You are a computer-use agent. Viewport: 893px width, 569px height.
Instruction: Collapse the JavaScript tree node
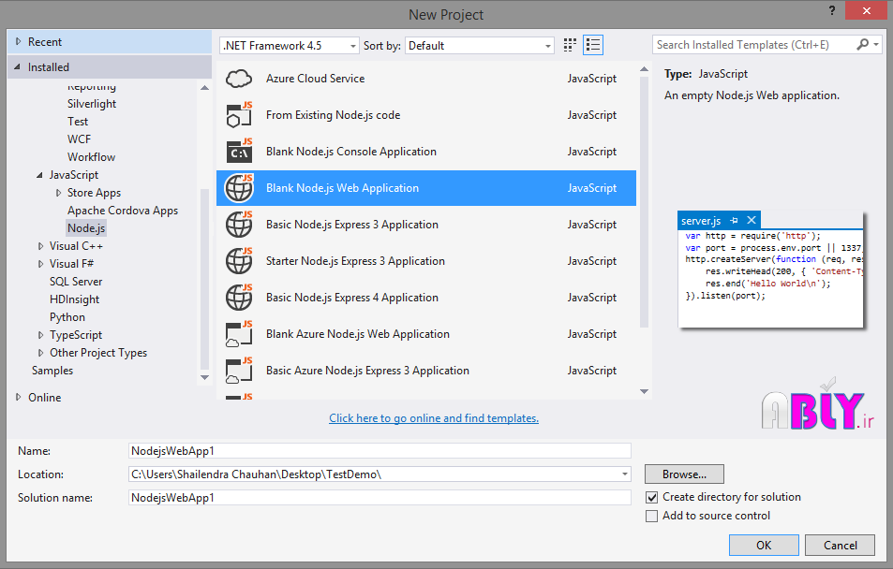[x=39, y=175]
